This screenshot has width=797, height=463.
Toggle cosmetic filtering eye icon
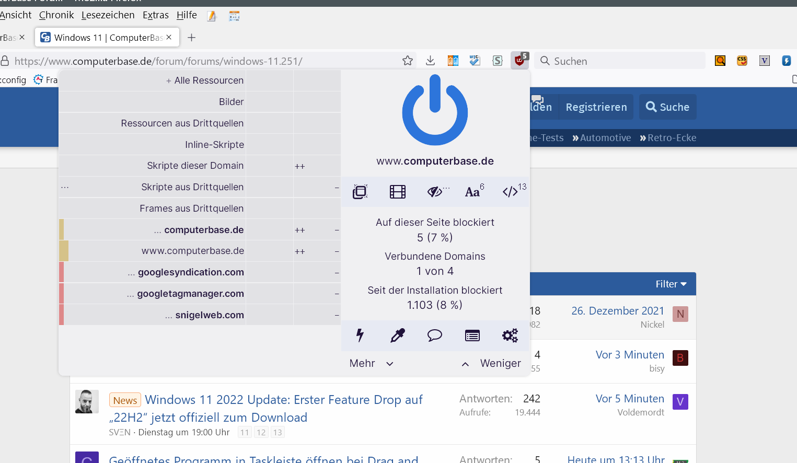[x=435, y=192]
